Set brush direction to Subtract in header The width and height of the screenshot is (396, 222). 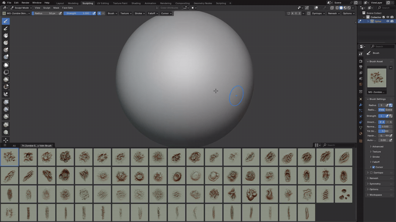103,13
